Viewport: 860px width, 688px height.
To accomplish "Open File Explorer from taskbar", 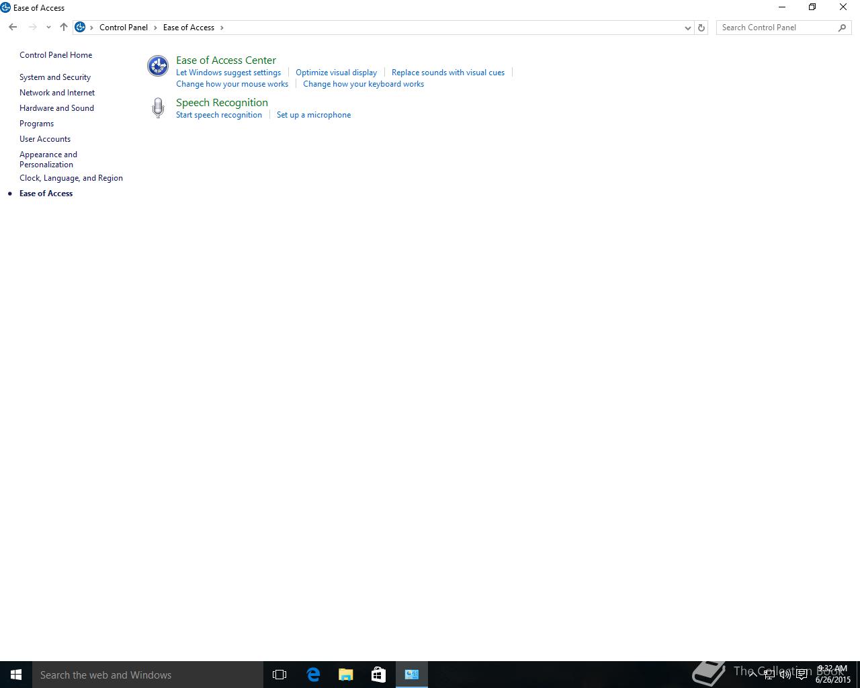I will pos(346,675).
